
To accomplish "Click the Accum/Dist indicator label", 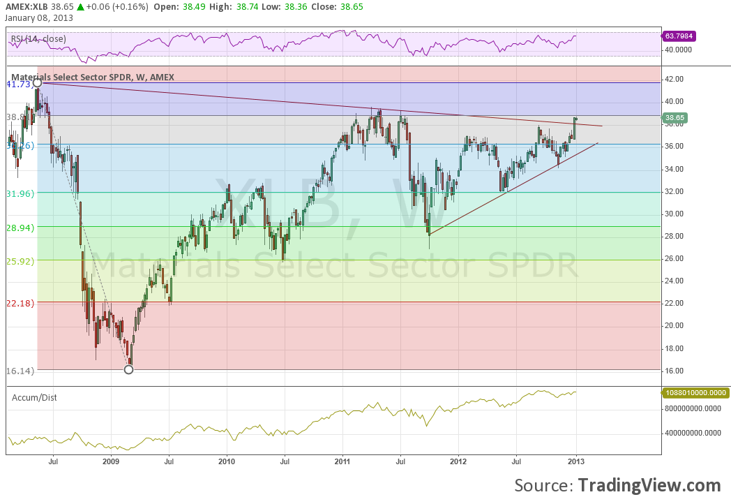I will point(34,398).
